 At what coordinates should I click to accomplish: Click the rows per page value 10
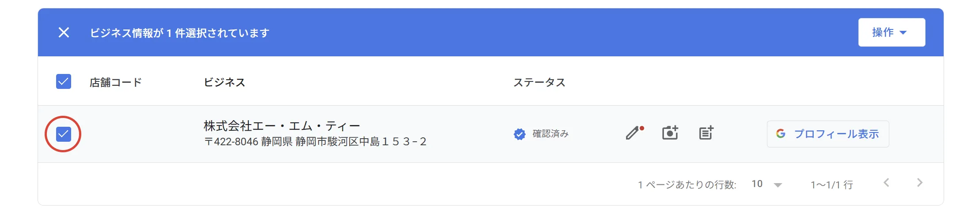click(x=757, y=184)
